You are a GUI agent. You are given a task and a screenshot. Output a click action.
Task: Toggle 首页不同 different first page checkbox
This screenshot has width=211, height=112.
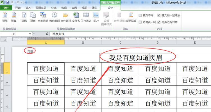click(140, 15)
